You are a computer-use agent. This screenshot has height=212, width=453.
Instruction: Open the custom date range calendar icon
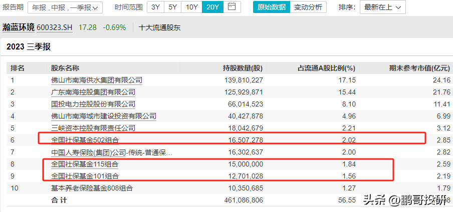[232, 6]
